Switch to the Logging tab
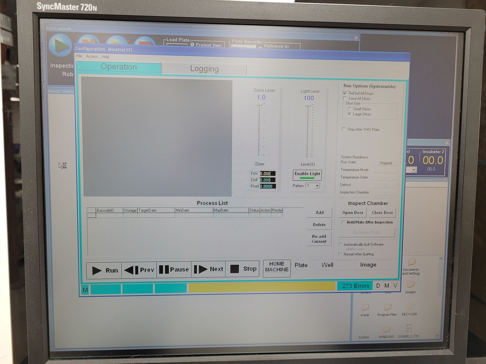 pos(204,69)
